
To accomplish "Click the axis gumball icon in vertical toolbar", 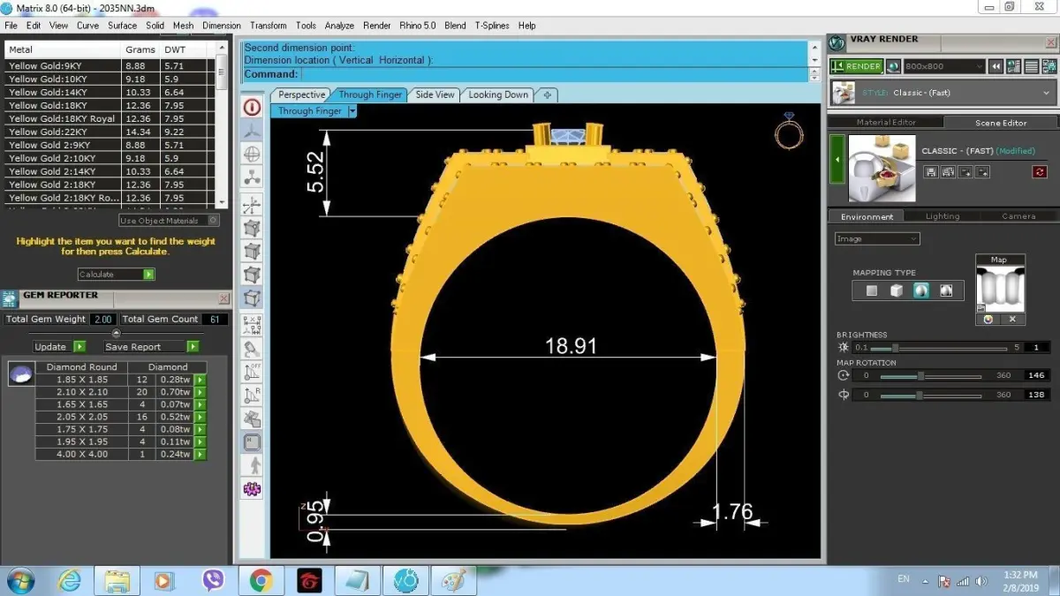I will [x=253, y=206].
